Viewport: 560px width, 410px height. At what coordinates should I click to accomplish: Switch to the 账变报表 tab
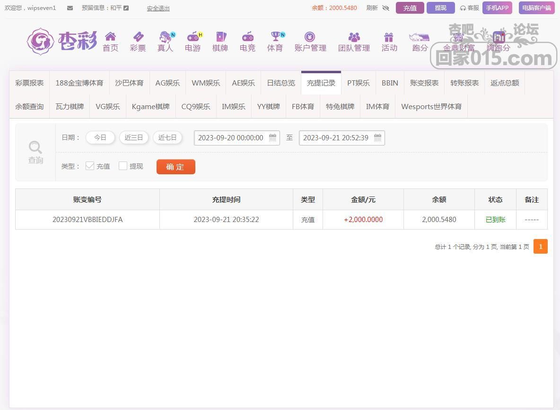click(424, 83)
